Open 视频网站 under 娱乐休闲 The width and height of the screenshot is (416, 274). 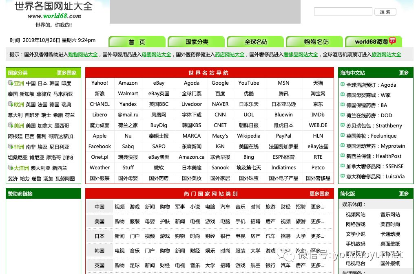pos(356,215)
